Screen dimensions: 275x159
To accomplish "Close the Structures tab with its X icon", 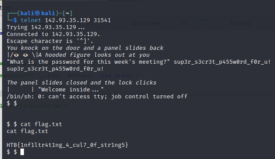I will pos(184,23).
